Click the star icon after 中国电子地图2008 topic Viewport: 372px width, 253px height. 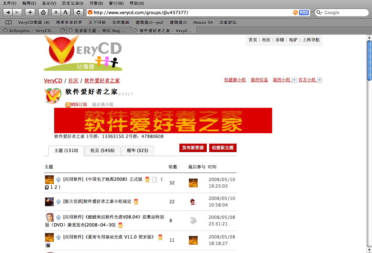click(147, 180)
